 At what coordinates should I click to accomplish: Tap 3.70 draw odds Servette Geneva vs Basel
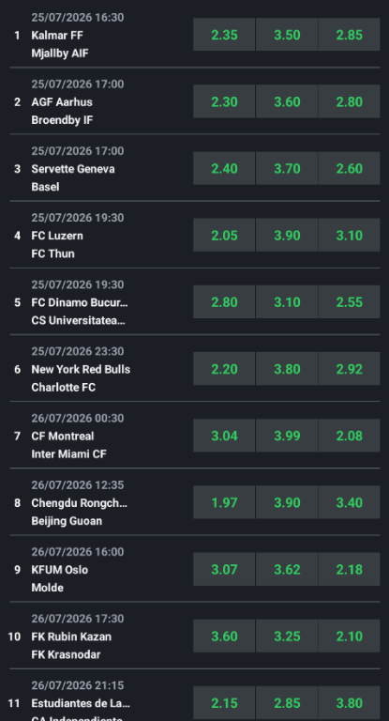(287, 168)
